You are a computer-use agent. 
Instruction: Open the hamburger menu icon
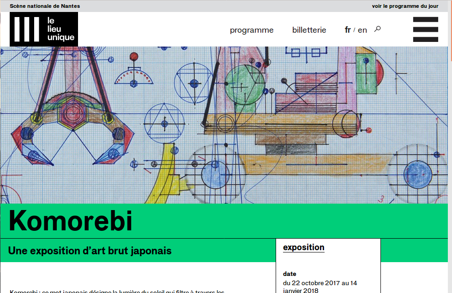pos(425,29)
